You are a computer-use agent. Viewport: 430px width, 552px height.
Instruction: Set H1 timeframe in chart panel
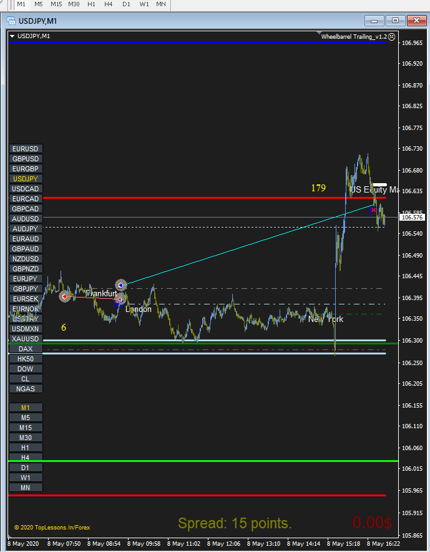click(x=26, y=448)
